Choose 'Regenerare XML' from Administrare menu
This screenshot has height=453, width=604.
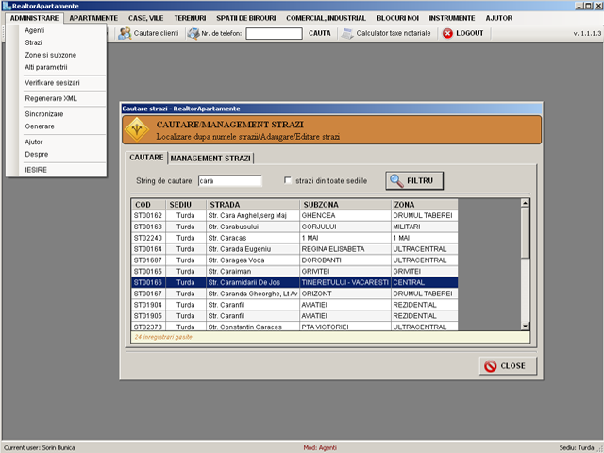[x=51, y=98]
